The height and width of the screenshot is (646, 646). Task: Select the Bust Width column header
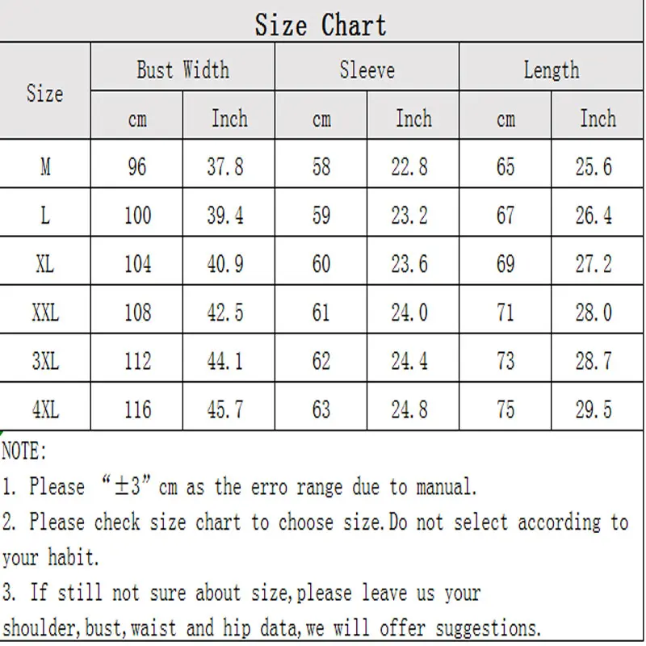(x=183, y=69)
